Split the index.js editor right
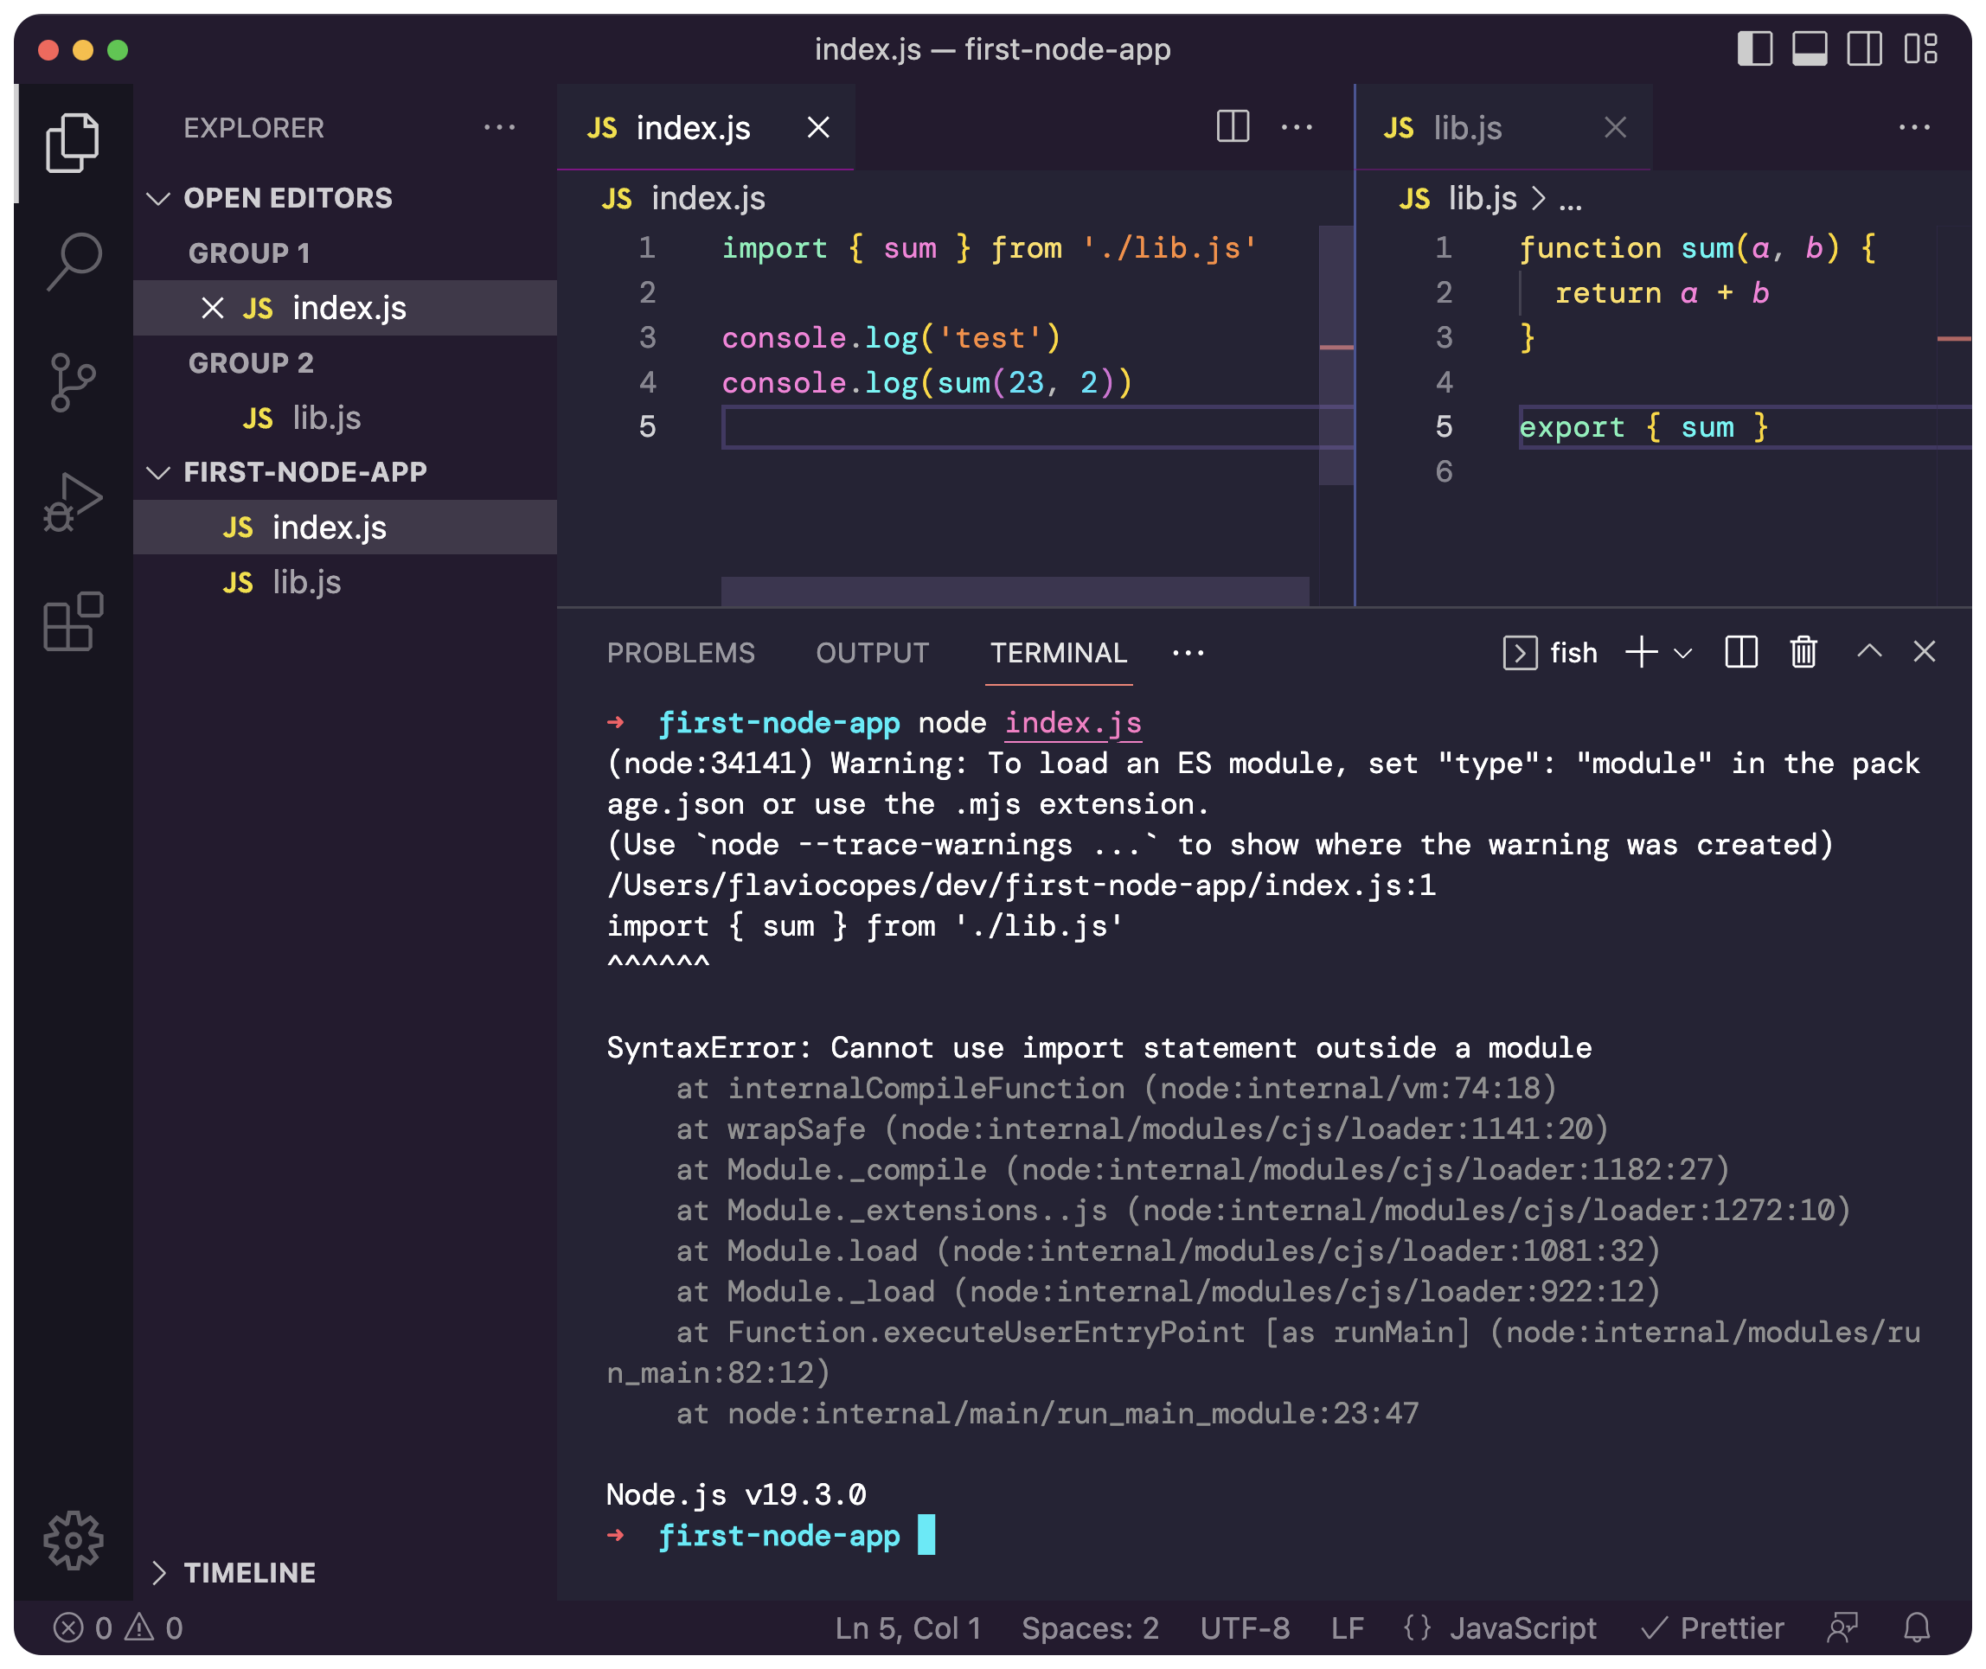Image resolution: width=1986 pixels, height=1669 pixels. coord(1232,127)
